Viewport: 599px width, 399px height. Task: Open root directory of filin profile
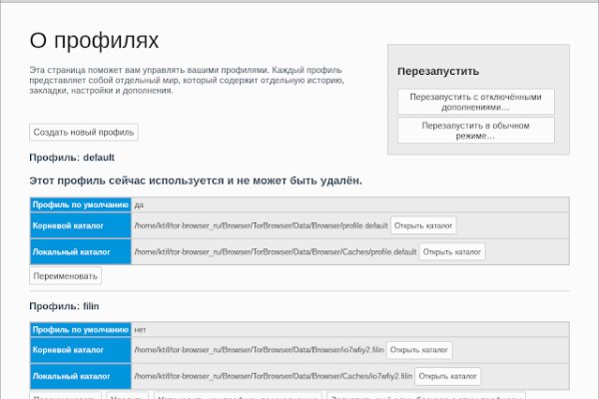pyautogui.click(x=418, y=350)
